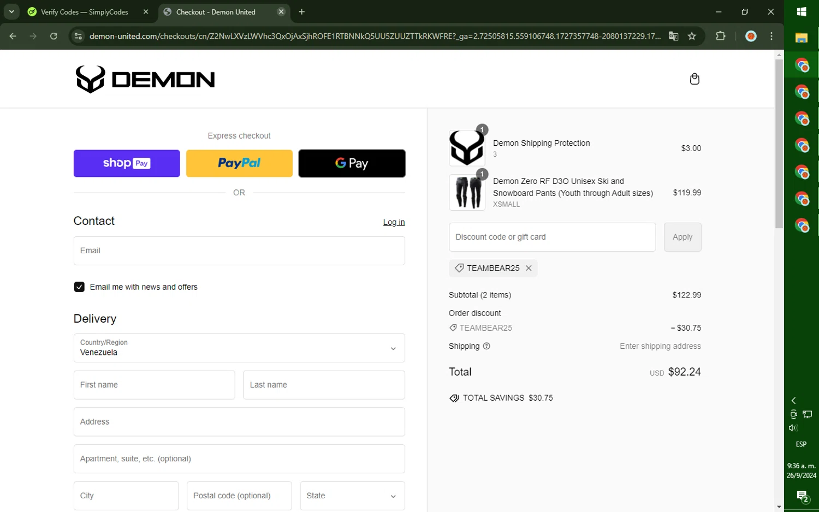Image resolution: width=819 pixels, height=512 pixels.
Task: Open the Chrome profile avatar
Action: [x=751, y=36]
